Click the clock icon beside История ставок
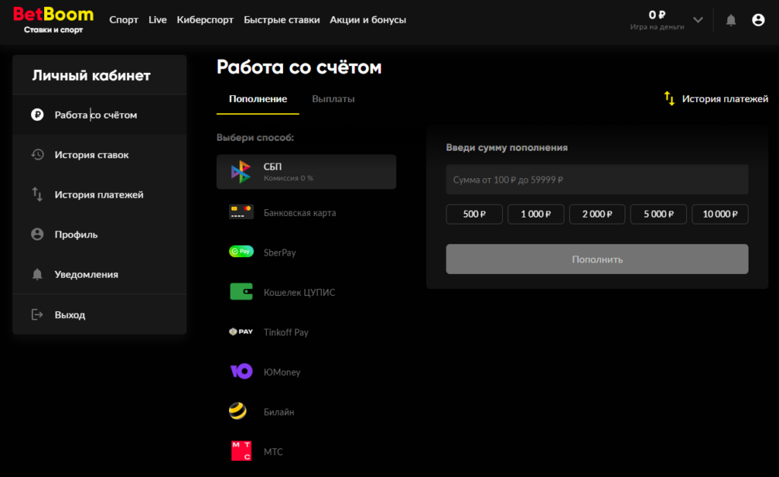779x477 pixels. coord(37,154)
